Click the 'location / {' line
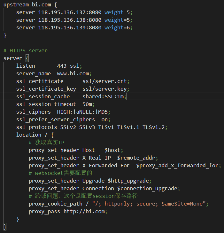Screen dimensions: 224x233 coord(35,135)
